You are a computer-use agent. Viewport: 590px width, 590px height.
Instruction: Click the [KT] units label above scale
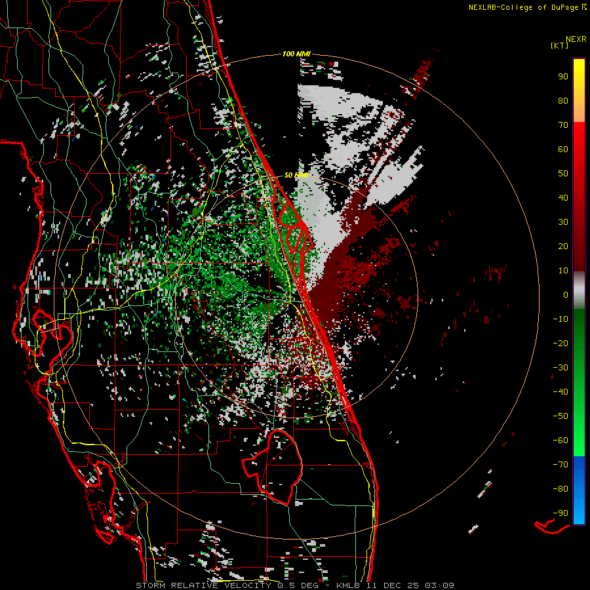coord(560,45)
